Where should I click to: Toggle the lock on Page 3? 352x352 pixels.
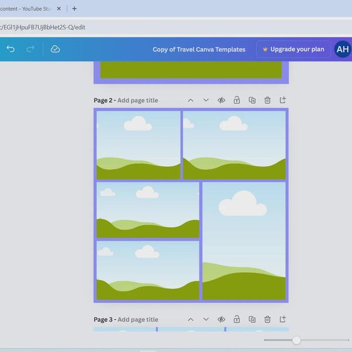point(236,319)
